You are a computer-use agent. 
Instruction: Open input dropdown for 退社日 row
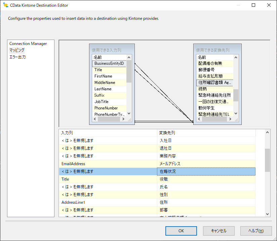coord(108,148)
